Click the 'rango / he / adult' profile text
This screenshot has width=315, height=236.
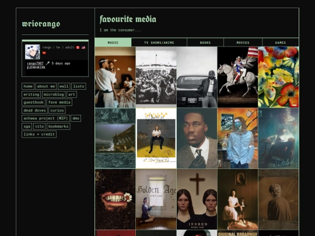tap(58, 48)
